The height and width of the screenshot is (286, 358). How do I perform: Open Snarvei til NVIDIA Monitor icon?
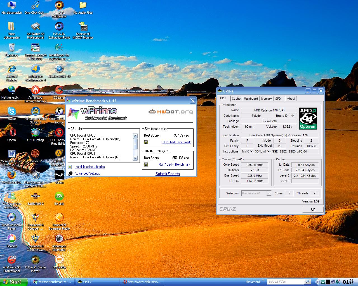tap(83, 27)
